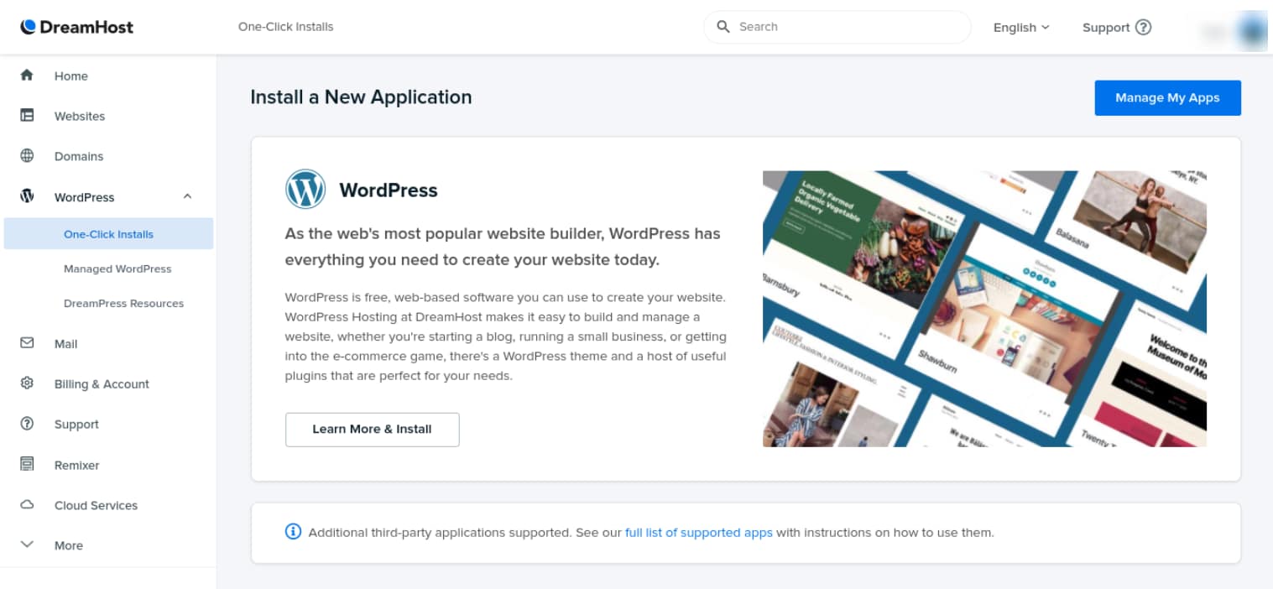Click the DreamHost logo
Image resolution: width=1273 pixels, height=589 pixels.
(x=77, y=27)
